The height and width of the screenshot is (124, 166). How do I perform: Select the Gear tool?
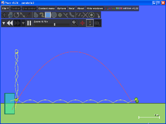60,15
